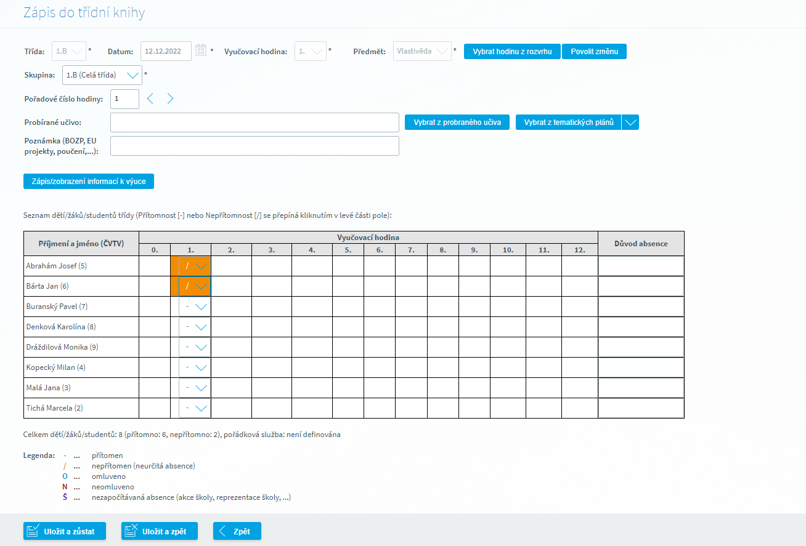
Task: Go to previous lesson number arrow
Action: (150, 98)
